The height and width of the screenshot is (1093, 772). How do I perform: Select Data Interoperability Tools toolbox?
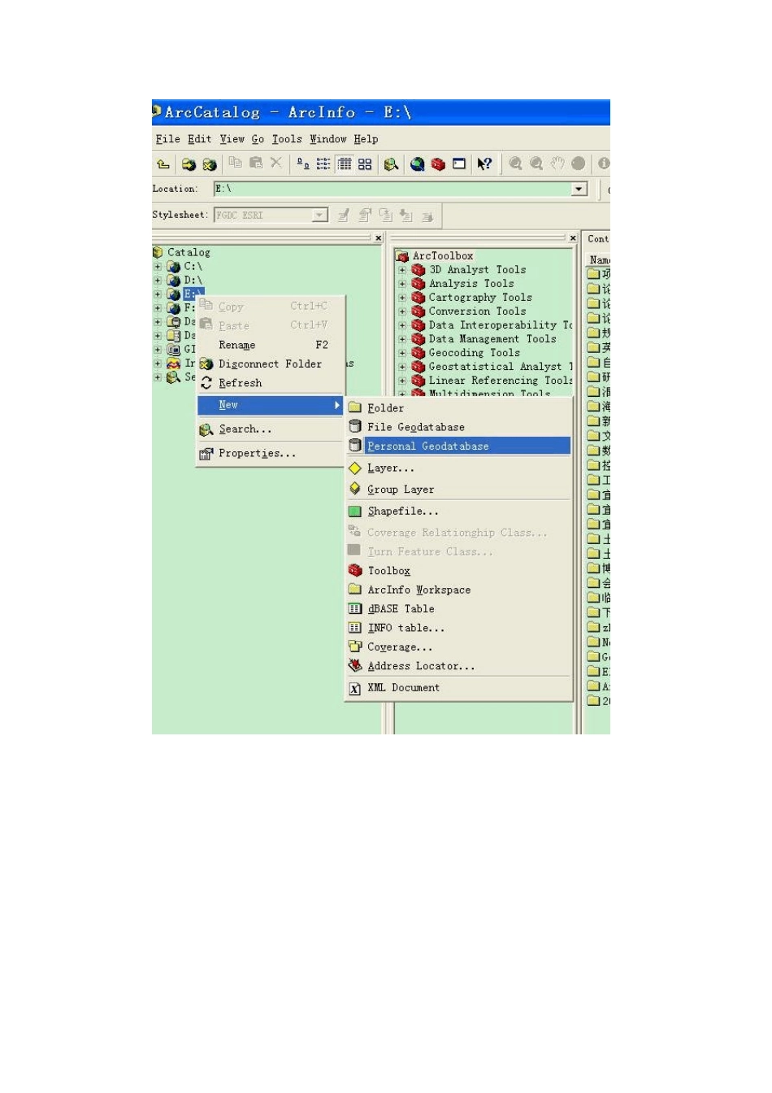[501, 325]
